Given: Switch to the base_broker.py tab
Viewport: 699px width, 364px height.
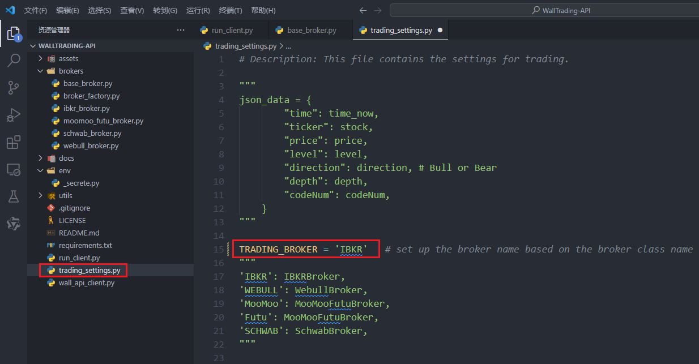Looking at the screenshot, I should tap(306, 31).
